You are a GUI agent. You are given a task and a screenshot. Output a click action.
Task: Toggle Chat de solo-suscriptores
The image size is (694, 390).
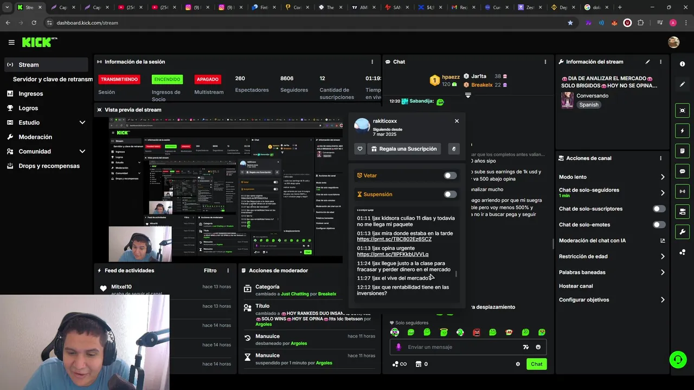click(x=659, y=209)
